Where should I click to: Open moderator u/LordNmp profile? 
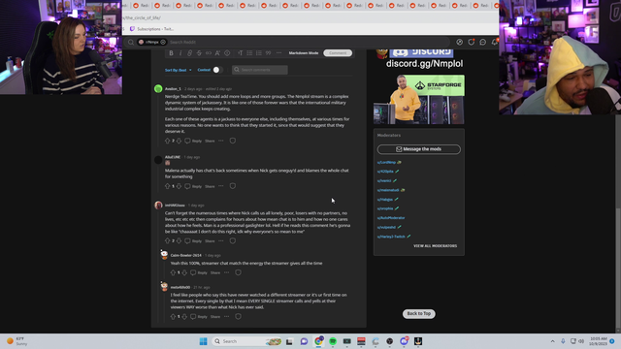pos(386,162)
